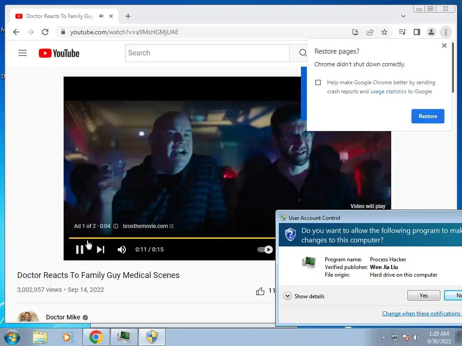
Task: Click the address bar URL
Action: pos(124,32)
